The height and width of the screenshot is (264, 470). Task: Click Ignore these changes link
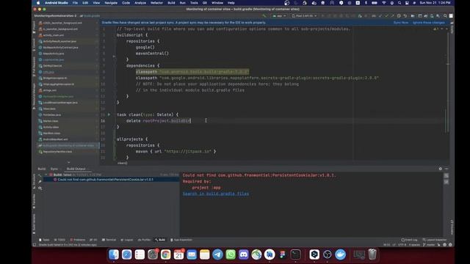pyautogui.click(x=429, y=23)
